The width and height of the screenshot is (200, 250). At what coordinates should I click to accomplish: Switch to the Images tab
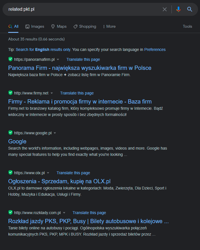35,27
